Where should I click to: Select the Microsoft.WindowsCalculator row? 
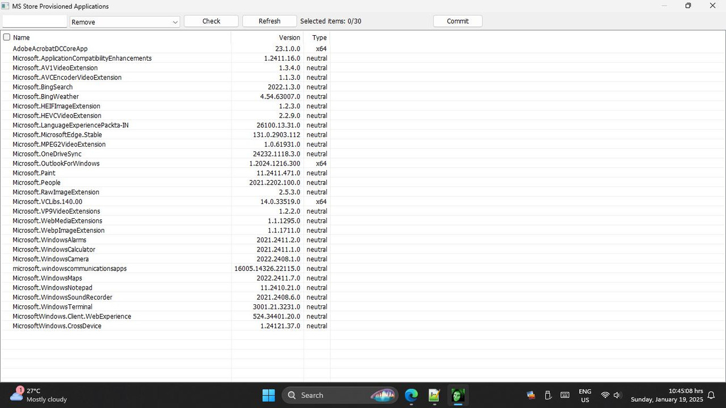[x=113, y=249]
